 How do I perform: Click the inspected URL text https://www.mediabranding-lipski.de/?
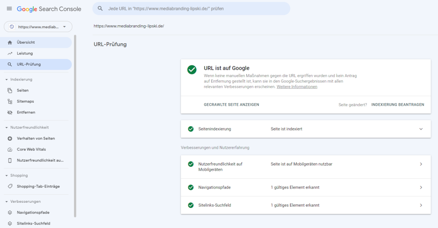point(129,26)
